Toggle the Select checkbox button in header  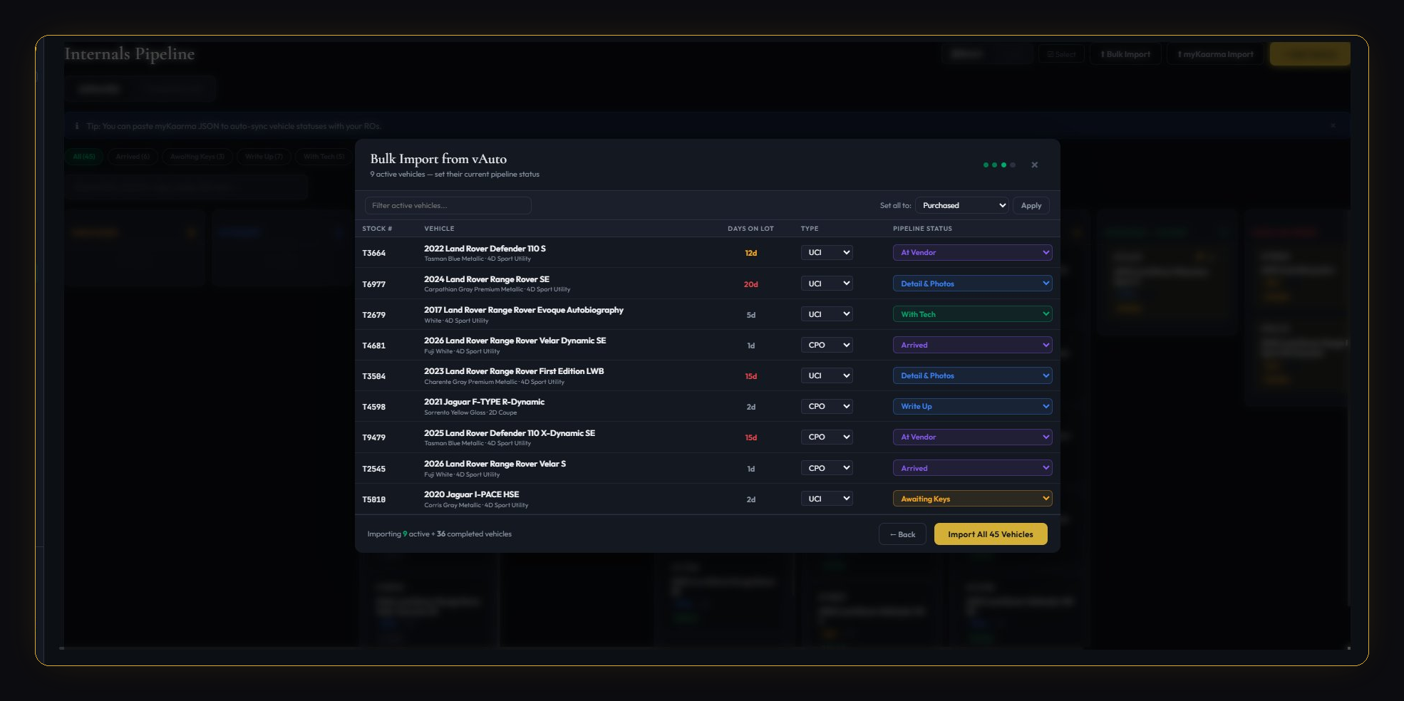(x=1061, y=54)
